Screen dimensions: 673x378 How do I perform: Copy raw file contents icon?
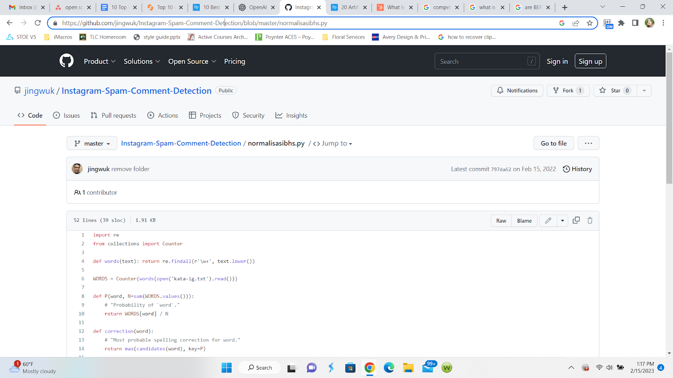click(576, 220)
